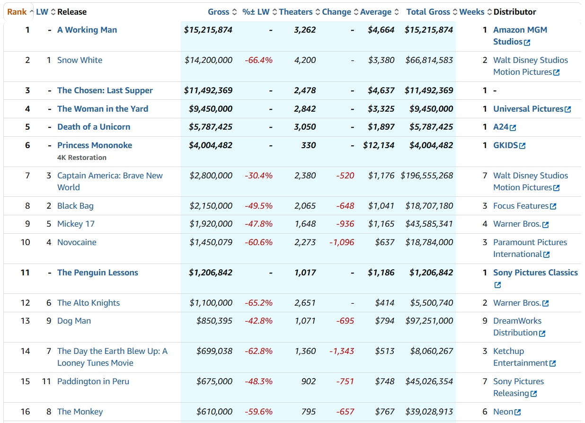The height and width of the screenshot is (423, 585).
Task: Click the external link icon beside Amazon MGM Studios
Action: (527, 42)
